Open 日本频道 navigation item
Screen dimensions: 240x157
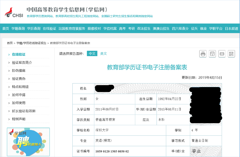click(x=231, y=28)
